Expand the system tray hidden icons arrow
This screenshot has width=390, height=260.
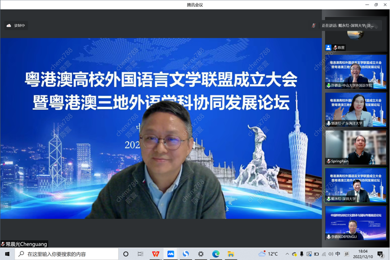pos(288,254)
